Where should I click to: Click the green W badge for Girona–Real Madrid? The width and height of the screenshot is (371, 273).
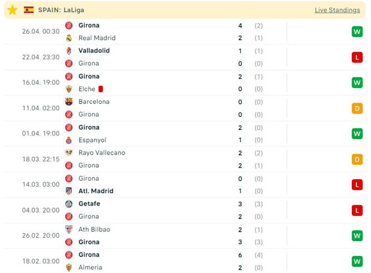(x=357, y=32)
